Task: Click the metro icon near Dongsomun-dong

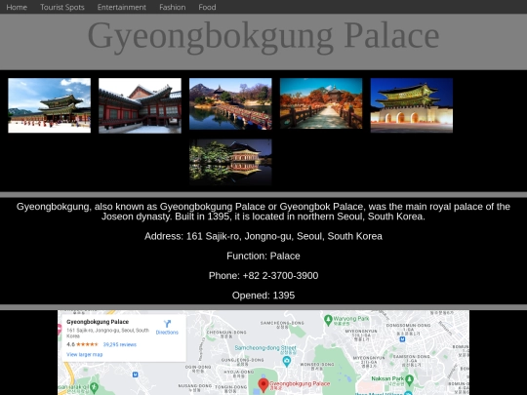Action: click(402, 339)
